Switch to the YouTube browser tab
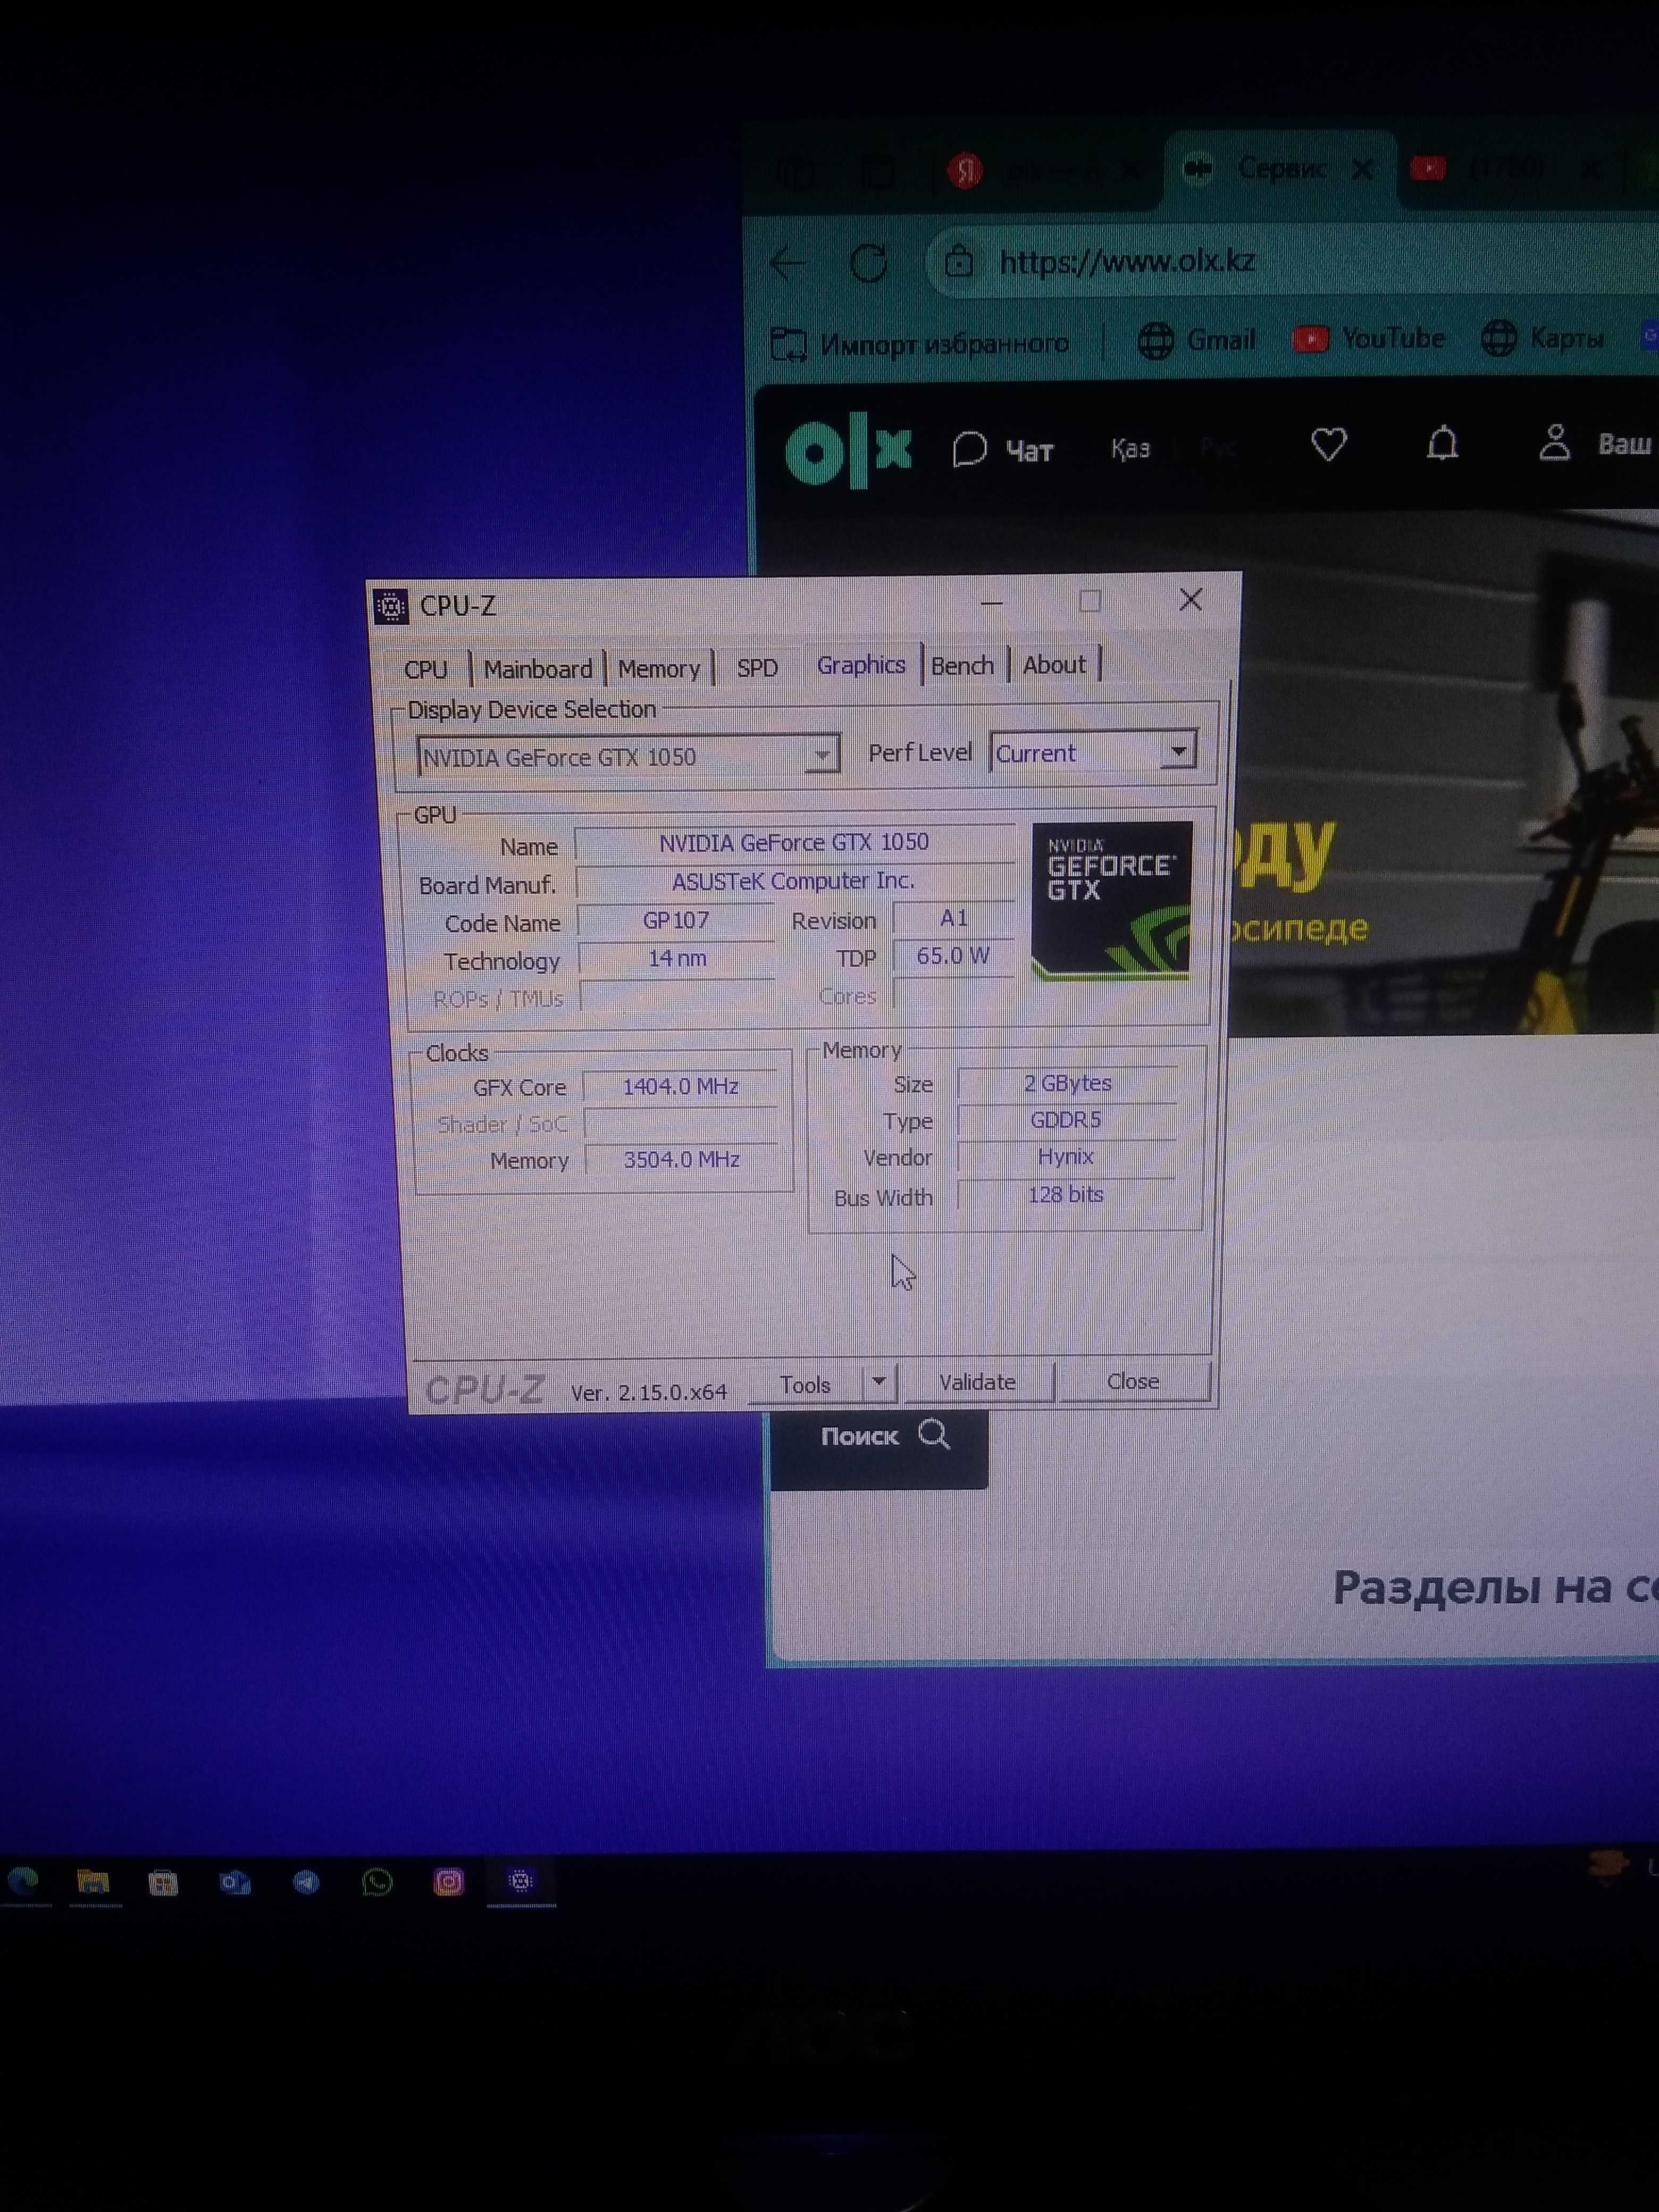 (x=1505, y=168)
